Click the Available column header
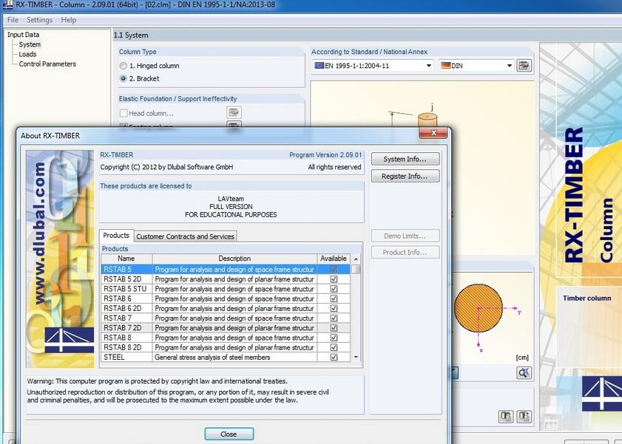This screenshot has height=444, width=622. click(x=334, y=259)
